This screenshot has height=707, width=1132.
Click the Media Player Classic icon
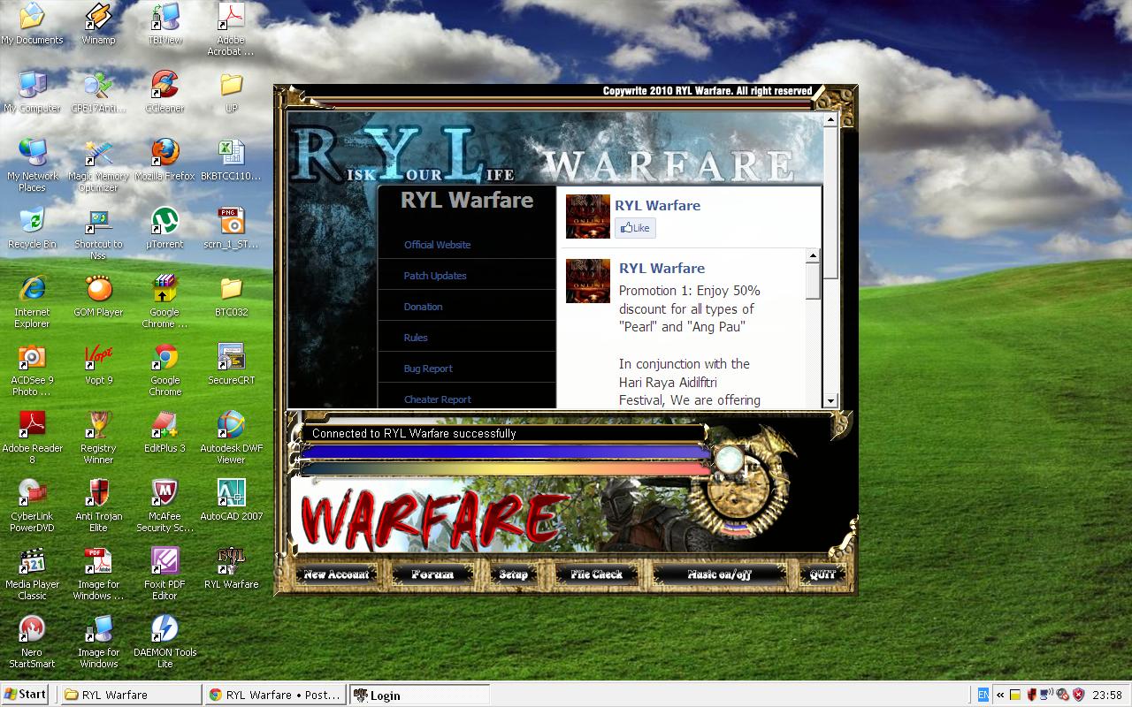(x=32, y=574)
